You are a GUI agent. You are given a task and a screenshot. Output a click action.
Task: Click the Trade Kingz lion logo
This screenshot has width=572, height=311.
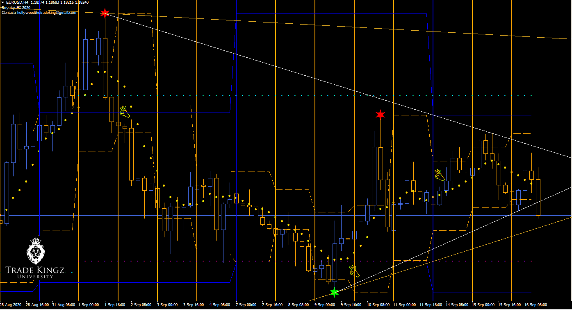35,251
